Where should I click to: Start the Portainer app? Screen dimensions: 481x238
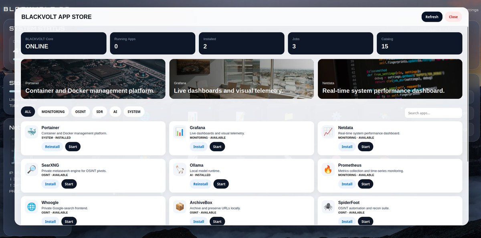[x=73, y=146]
